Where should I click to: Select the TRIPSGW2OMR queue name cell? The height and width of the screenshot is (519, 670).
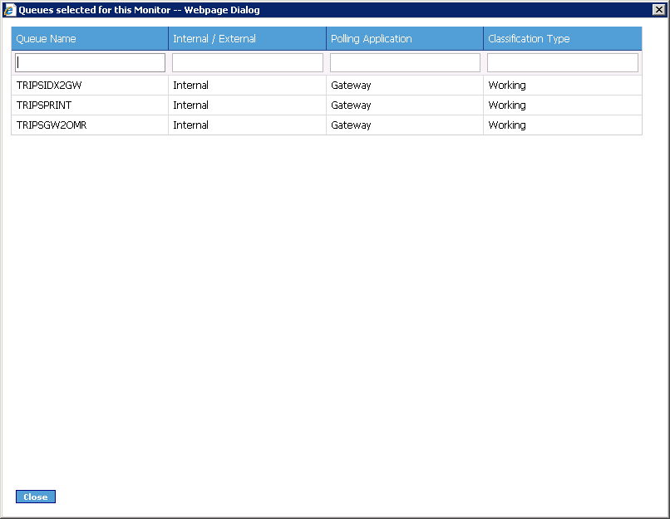pyautogui.click(x=90, y=125)
